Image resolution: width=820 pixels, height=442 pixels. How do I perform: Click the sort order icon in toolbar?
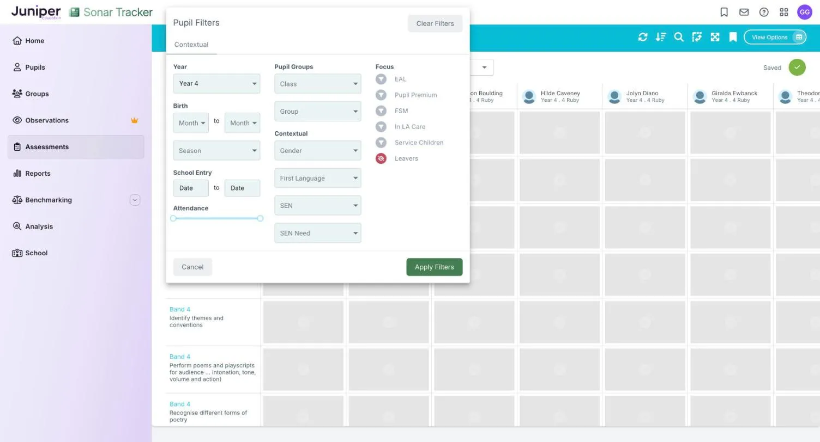(661, 37)
